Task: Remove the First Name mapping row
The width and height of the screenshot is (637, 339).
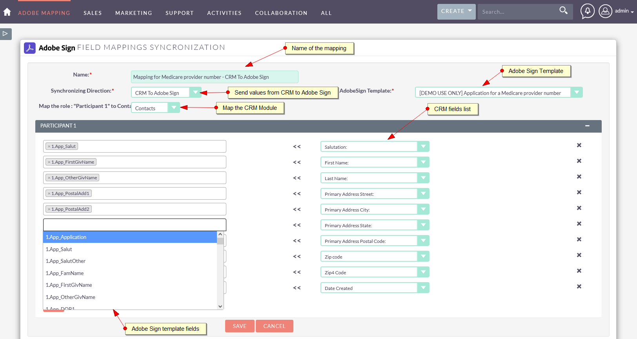Action: click(x=579, y=161)
